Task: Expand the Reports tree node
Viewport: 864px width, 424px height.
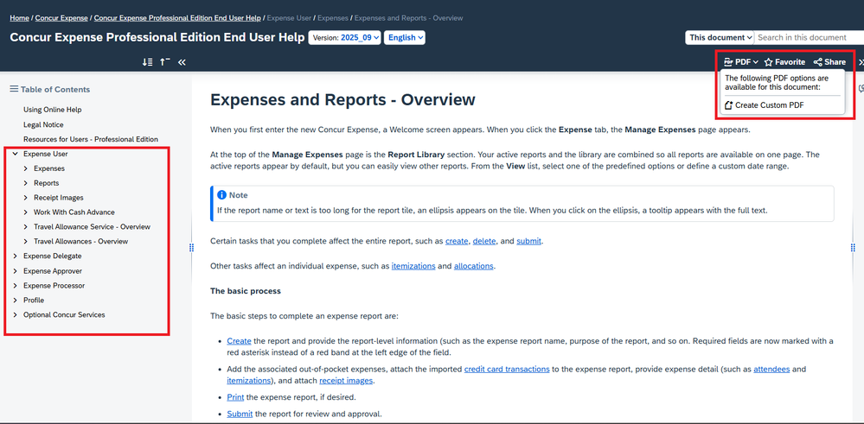Action: click(25, 183)
